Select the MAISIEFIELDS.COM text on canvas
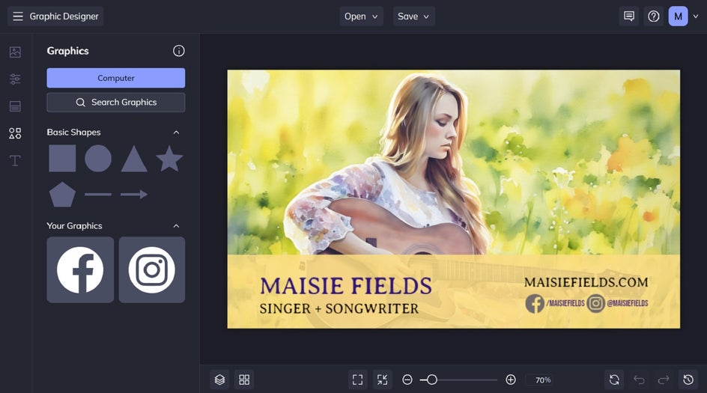Screen dimensions: 707x393 point(586,282)
